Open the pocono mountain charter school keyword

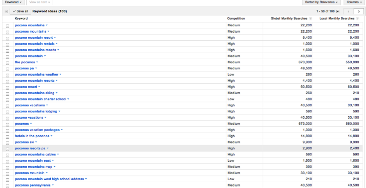click(x=41, y=99)
